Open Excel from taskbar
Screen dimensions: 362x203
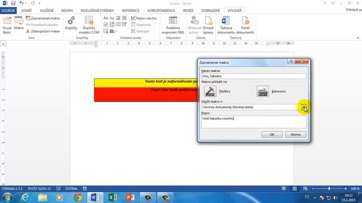(x=113, y=197)
